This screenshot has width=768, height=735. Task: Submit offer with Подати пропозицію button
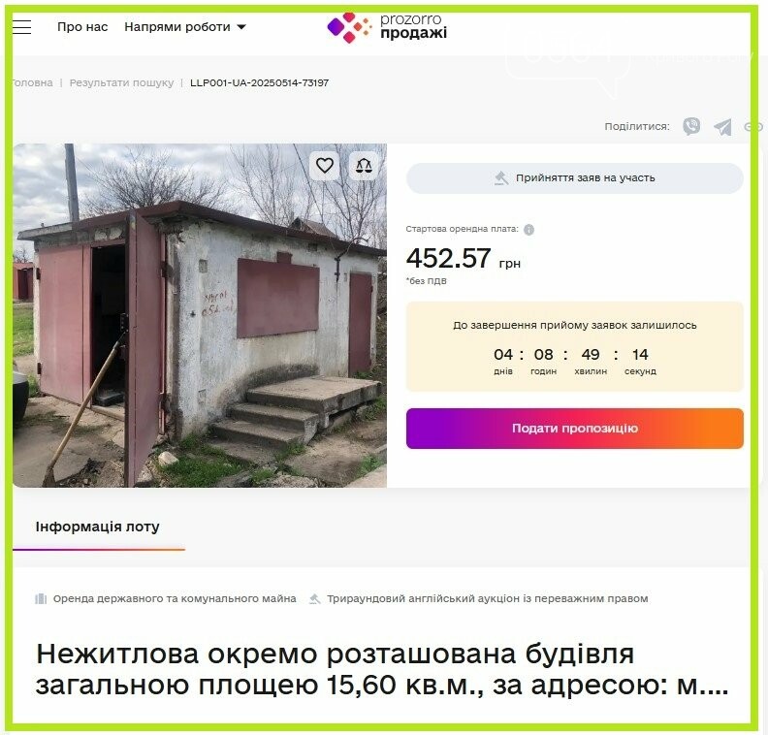[x=574, y=429]
